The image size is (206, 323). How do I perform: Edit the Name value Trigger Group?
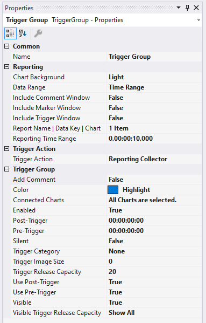pos(130,57)
